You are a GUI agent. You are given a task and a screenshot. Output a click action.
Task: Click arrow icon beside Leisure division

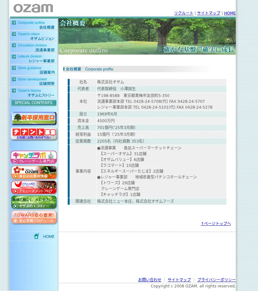(14, 56)
